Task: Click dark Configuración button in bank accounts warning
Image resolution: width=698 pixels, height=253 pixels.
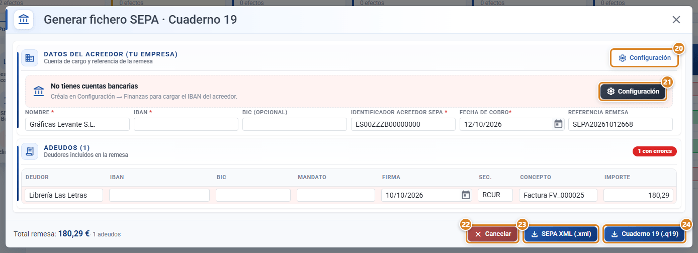Action: [634, 92]
